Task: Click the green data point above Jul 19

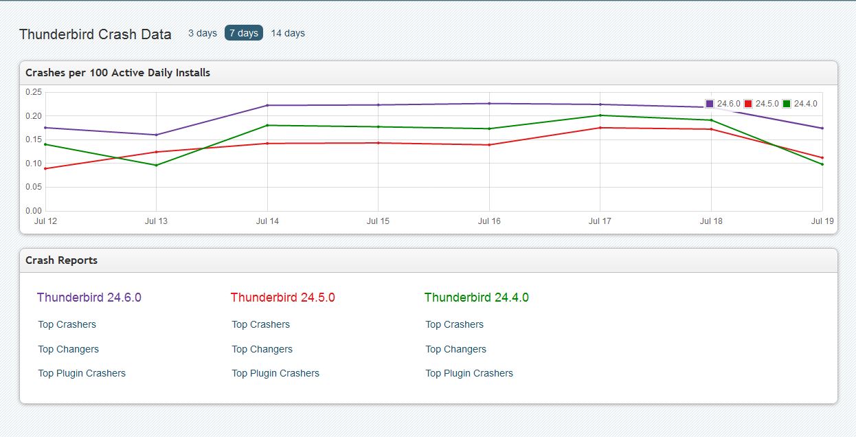Action: (822, 164)
